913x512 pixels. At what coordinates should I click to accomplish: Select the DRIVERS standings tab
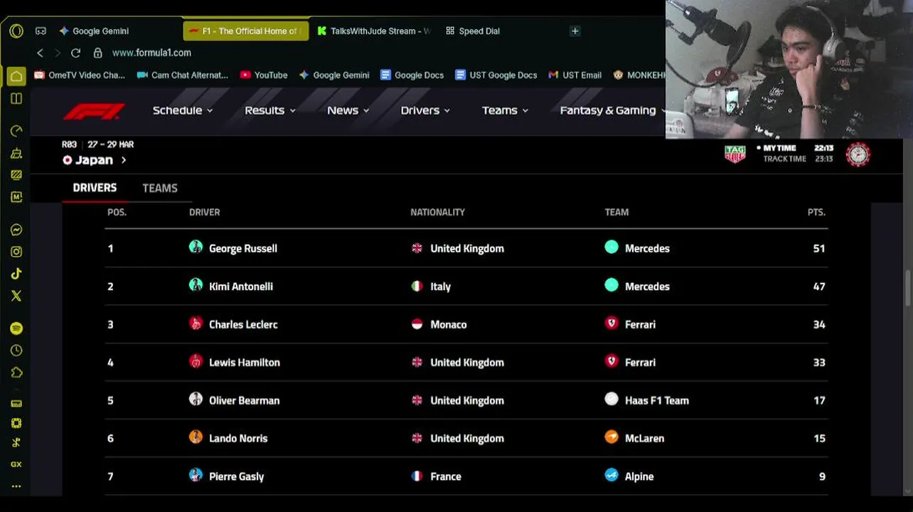point(95,188)
